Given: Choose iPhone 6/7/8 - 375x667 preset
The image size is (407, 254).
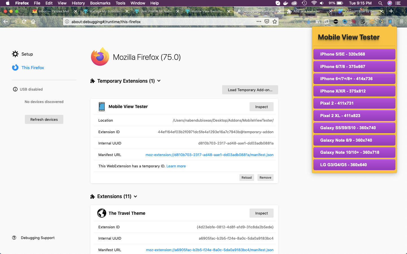Looking at the screenshot, I should click(x=354, y=67).
